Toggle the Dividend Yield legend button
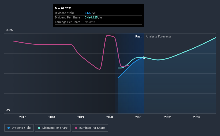The height and width of the screenshot is (136, 220). (x=19, y=128)
